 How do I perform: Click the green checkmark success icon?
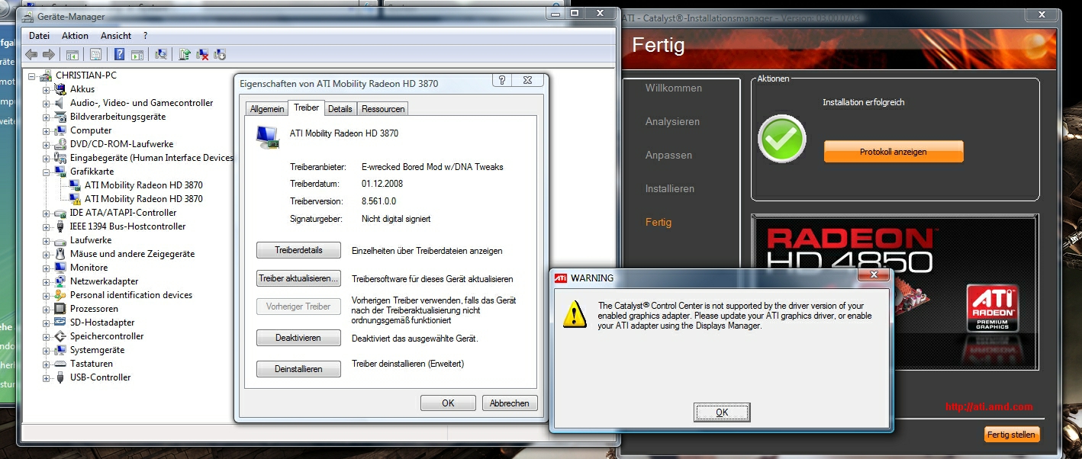(782, 138)
